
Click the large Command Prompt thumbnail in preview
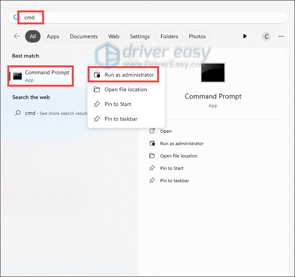click(213, 72)
